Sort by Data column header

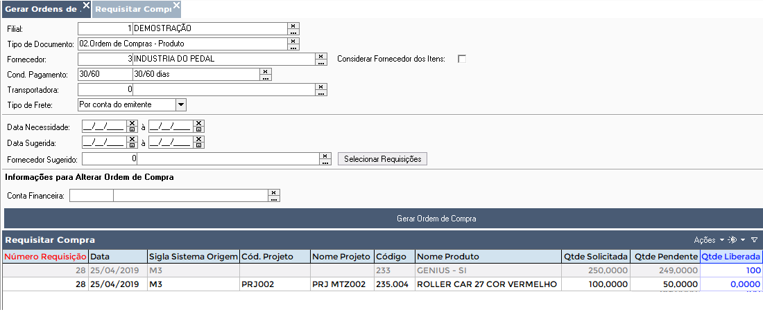118,257
